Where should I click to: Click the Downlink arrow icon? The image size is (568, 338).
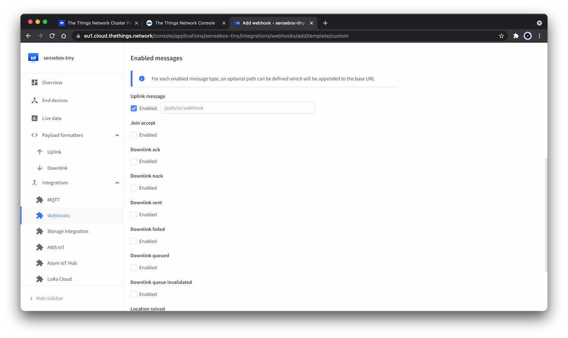(x=40, y=168)
